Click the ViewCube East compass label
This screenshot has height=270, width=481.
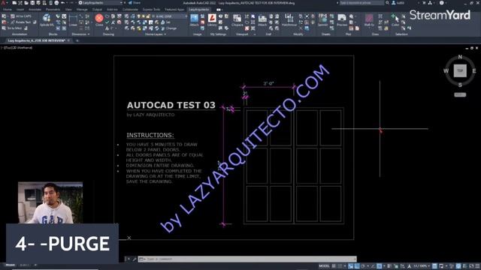474,70
